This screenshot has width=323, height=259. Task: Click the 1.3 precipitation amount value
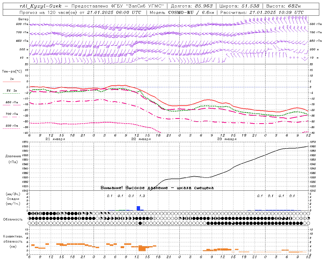[x=142, y=196]
